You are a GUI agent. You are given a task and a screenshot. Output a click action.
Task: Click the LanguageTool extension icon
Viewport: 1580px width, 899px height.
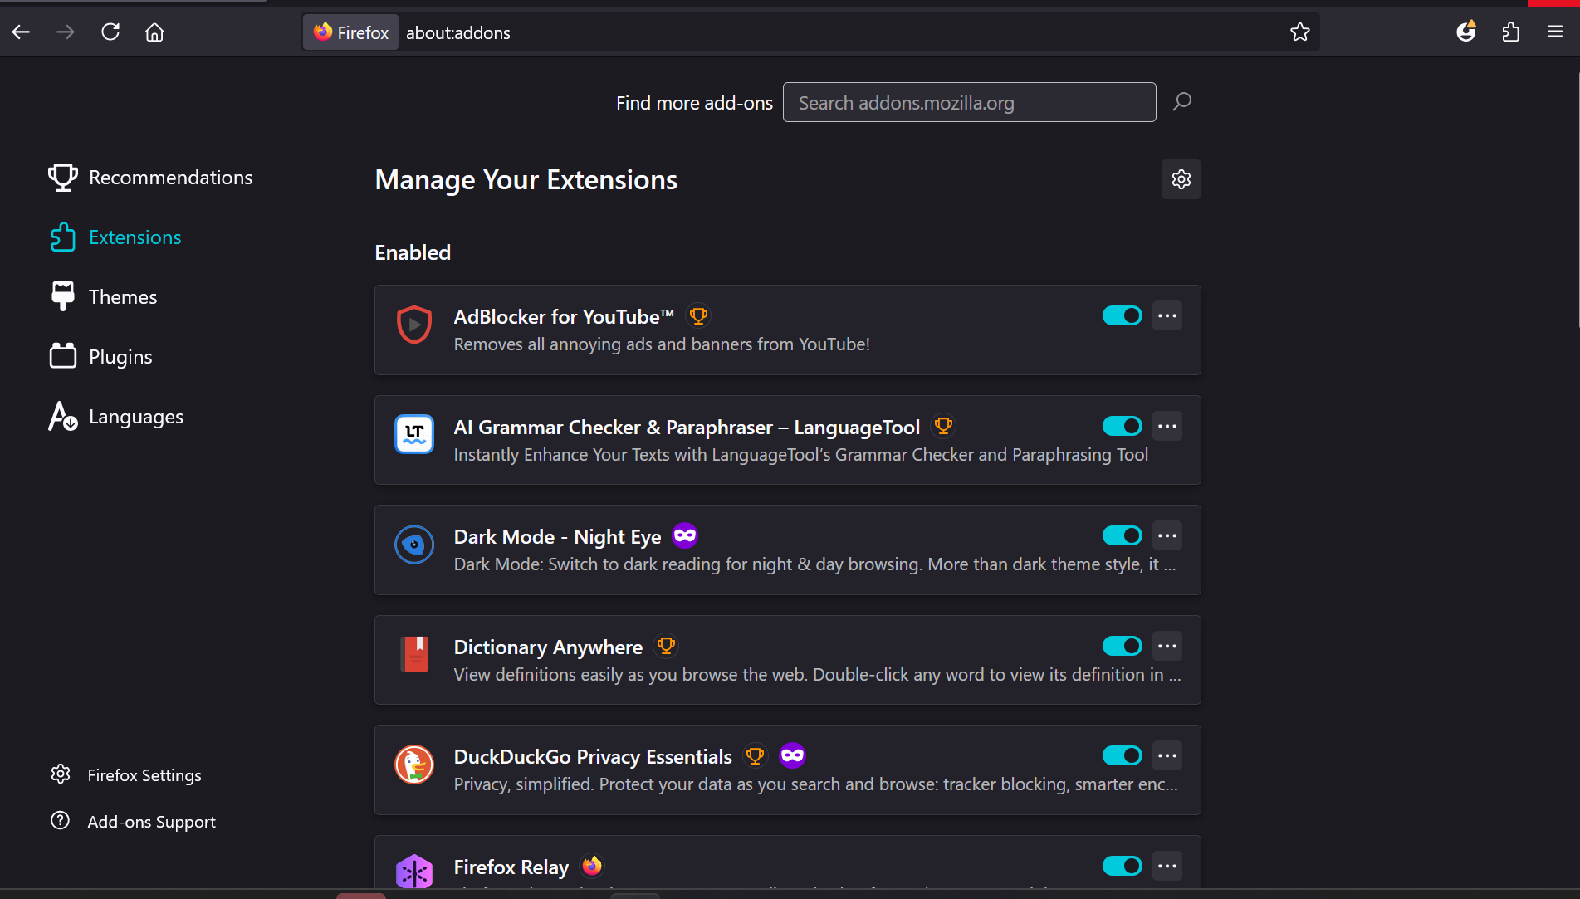pos(414,434)
